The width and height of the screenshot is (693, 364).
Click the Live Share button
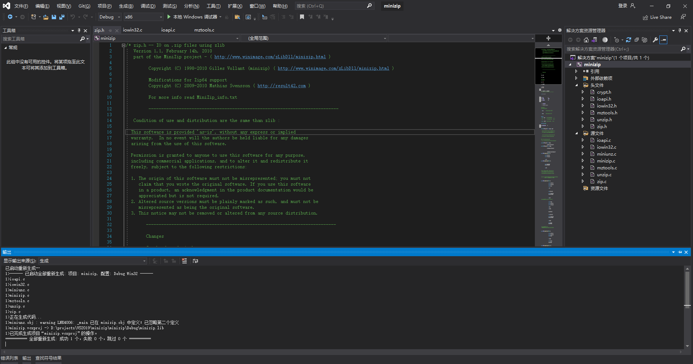click(657, 17)
